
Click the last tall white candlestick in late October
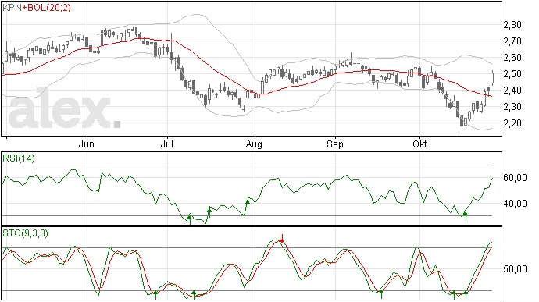(492, 78)
